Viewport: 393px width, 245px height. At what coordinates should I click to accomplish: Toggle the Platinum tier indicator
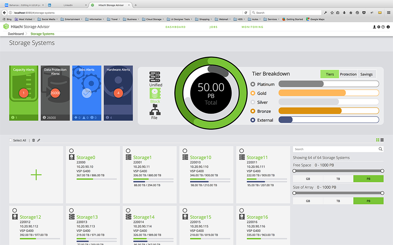[253, 84]
